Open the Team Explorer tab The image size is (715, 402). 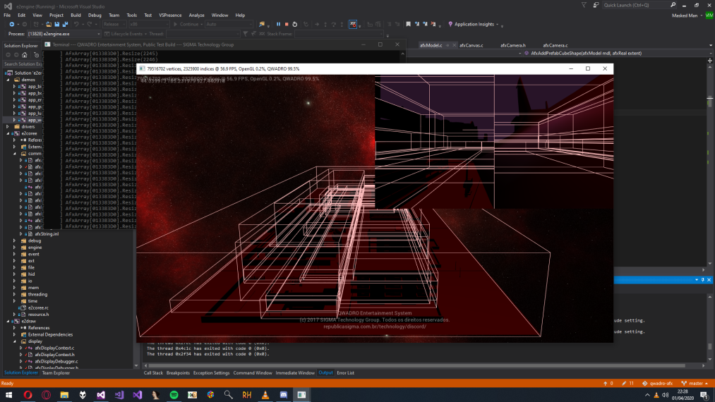click(56, 372)
